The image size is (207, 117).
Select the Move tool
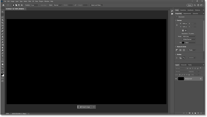3,12
